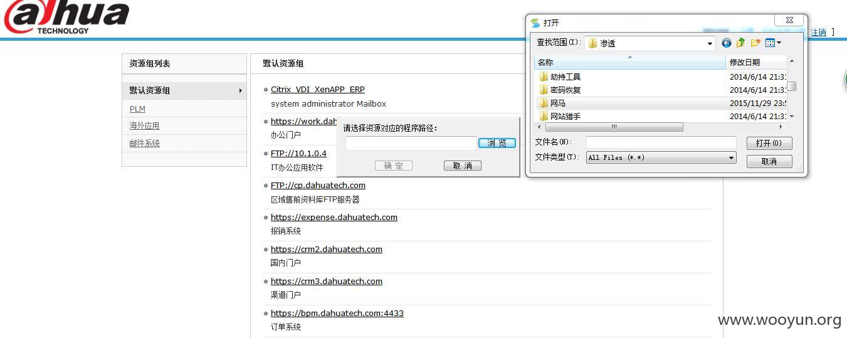Select 默认资源组 in resource group list
The image size is (847, 338).
tap(184, 90)
